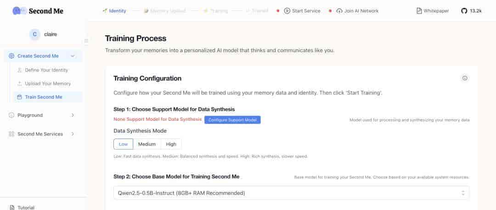Click the Second Me logo
The image size is (496, 210).
click(38, 11)
